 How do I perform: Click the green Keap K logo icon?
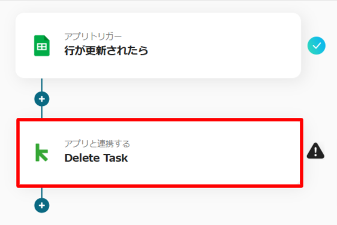[41, 153]
